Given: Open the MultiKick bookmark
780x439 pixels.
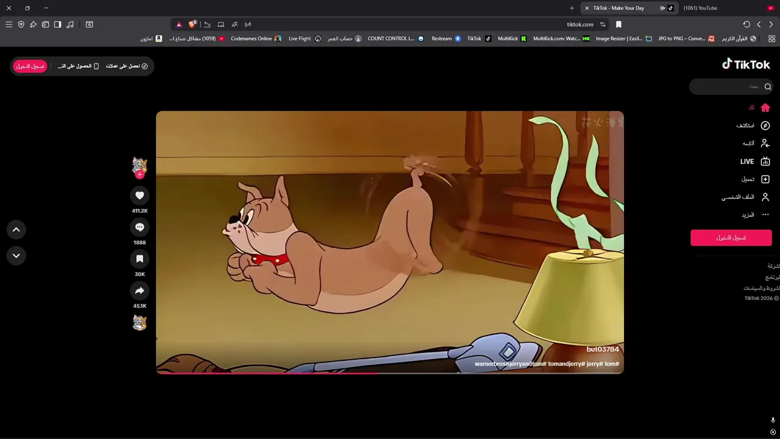Looking at the screenshot, I should click(x=512, y=38).
